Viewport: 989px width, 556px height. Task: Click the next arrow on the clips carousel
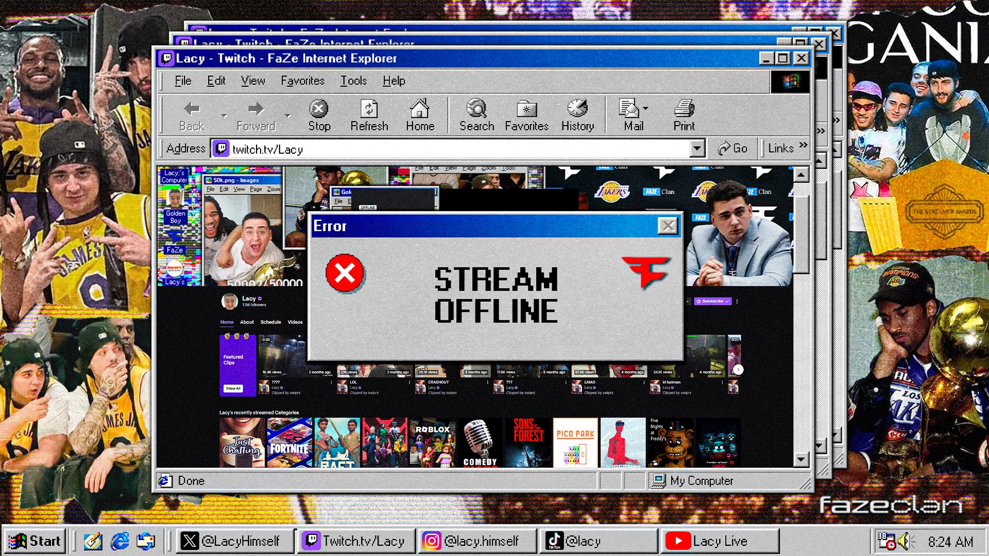(x=738, y=369)
